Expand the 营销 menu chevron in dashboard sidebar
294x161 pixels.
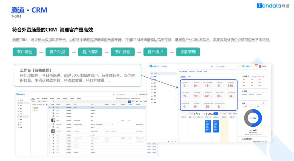[176, 93]
